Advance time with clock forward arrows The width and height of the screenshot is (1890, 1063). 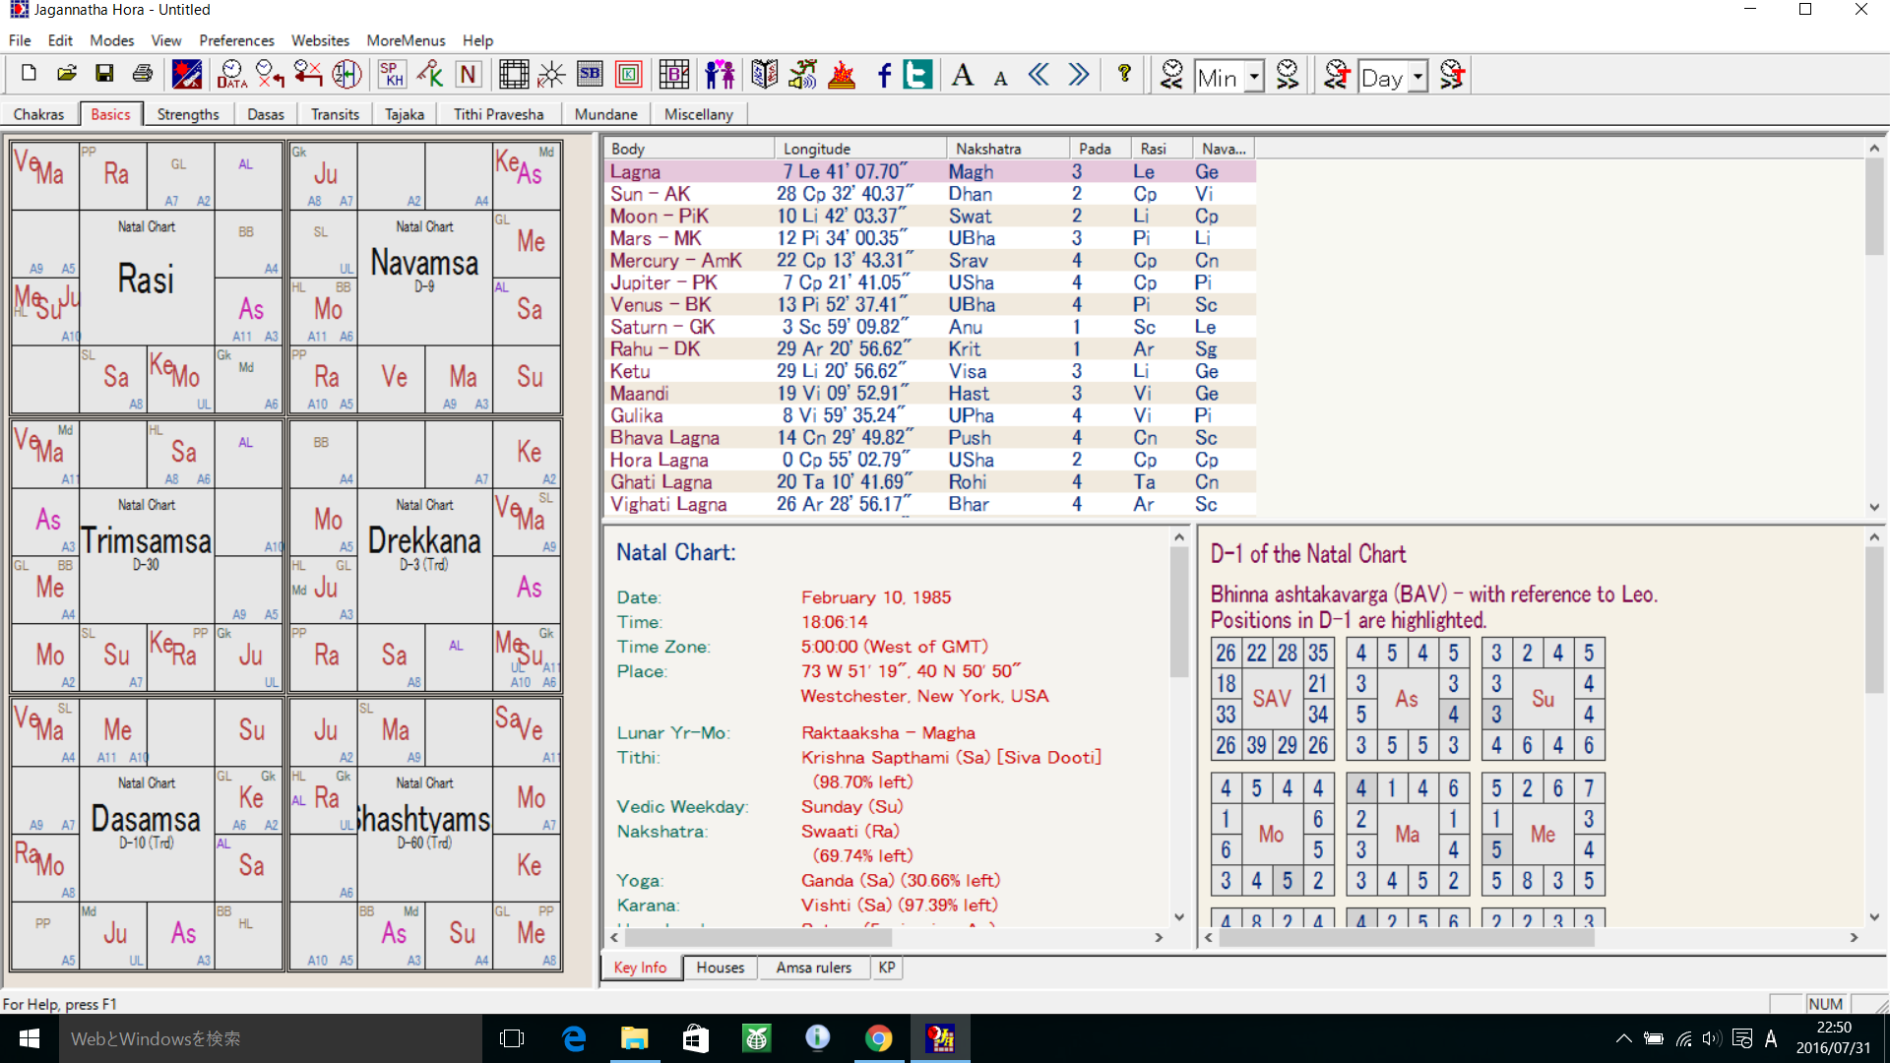pyautogui.click(x=1288, y=75)
